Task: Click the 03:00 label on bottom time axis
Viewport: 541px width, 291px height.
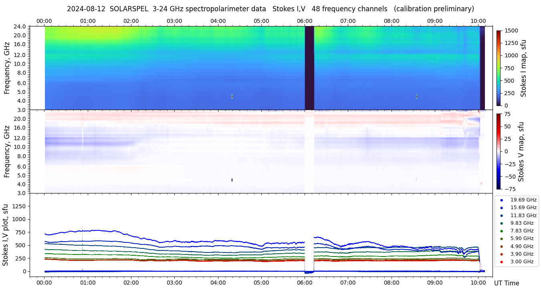Action: point(174,283)
